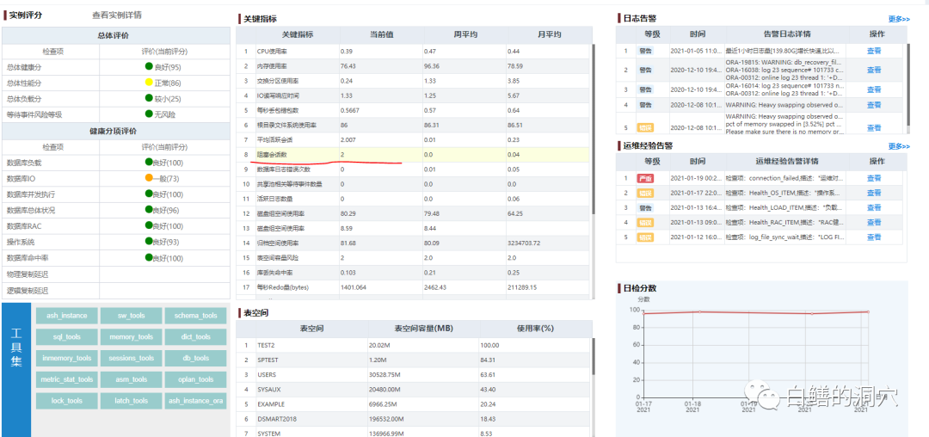The image size is (929, 437).
Task: Click green status dot for 数据库负载
Action: [149, 162]
